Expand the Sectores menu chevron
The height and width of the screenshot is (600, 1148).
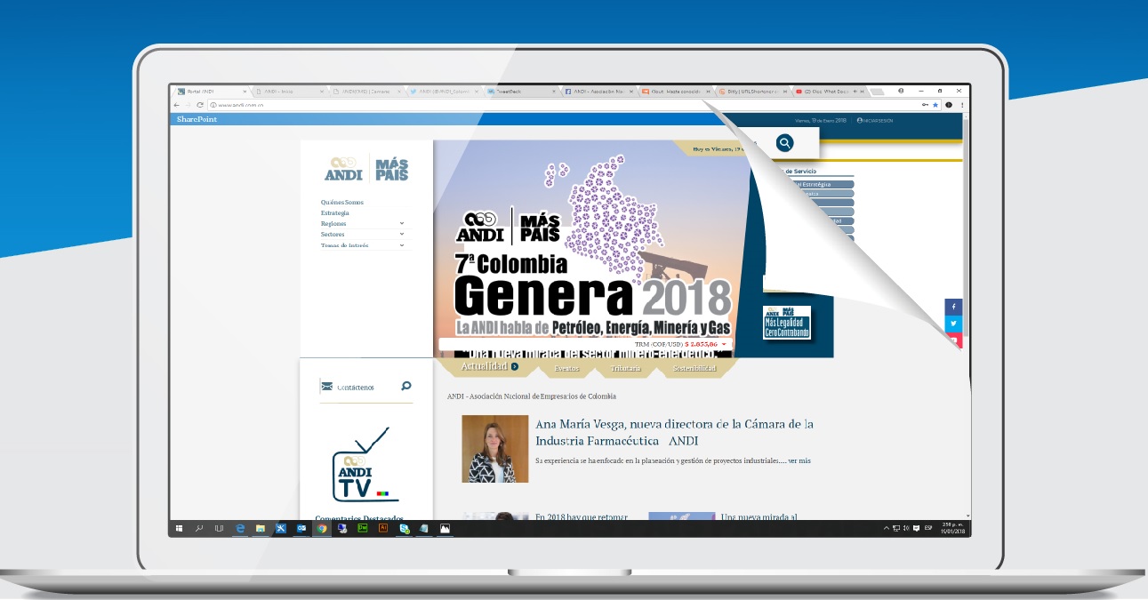point(402,234)
